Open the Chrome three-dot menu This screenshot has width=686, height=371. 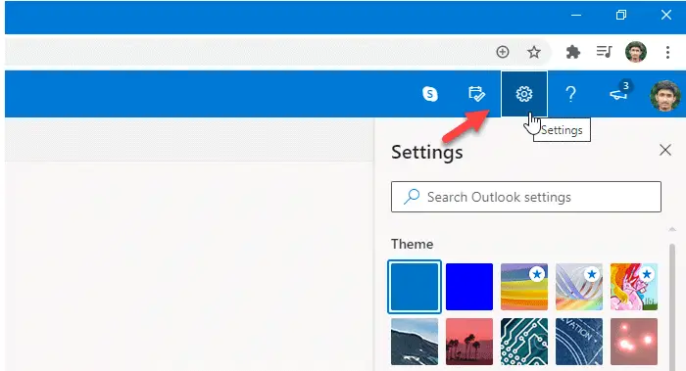667,53
